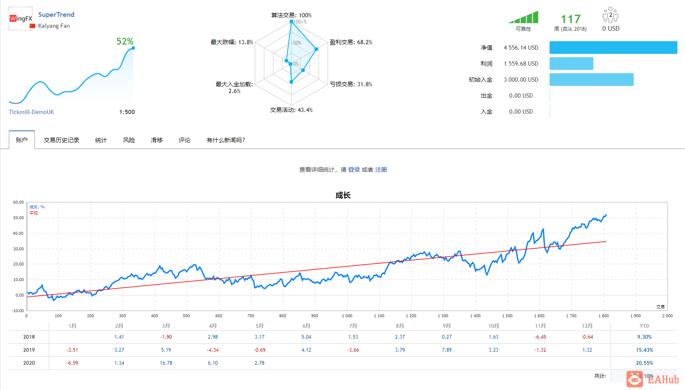Screen dimensions: 685x390
Task: Click the 净值 equity bar
Action: [x=613, y=48]
